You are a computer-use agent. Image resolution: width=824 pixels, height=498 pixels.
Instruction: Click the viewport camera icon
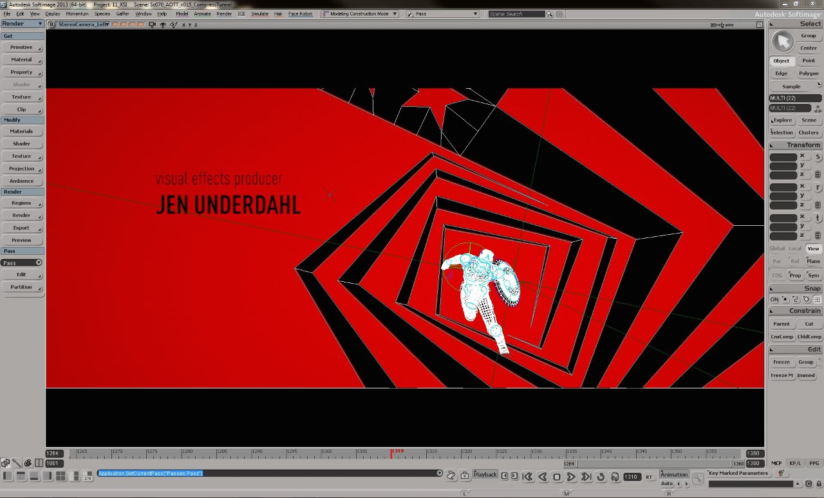(x=153, y=24)
